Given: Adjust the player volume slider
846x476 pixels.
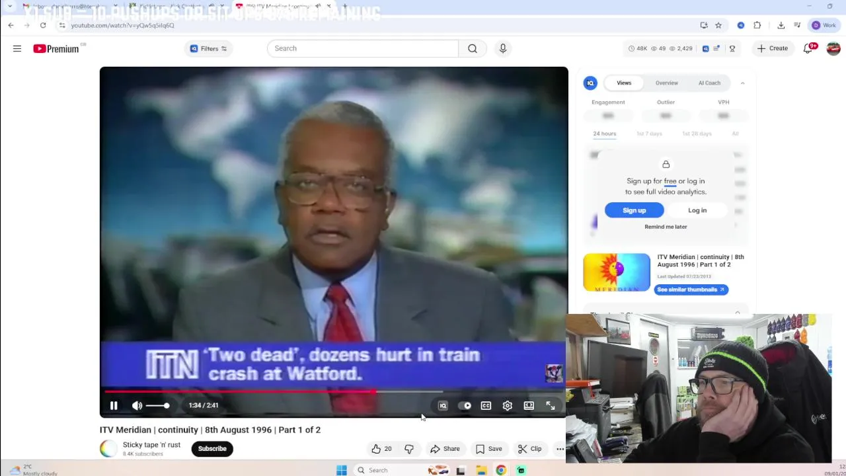Looking at the screenshot, I should 157,405.
